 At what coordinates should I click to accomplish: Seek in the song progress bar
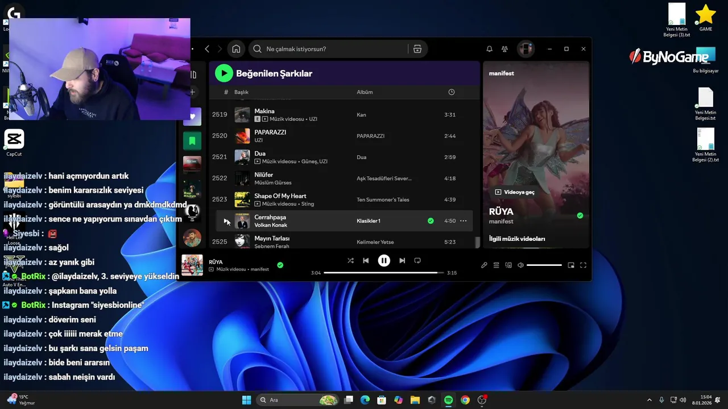coord(384,273)
